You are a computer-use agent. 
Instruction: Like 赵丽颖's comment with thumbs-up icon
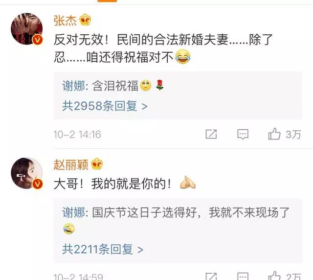274,277
